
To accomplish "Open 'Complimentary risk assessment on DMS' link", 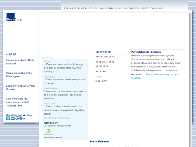I will [x=18, y=102].
